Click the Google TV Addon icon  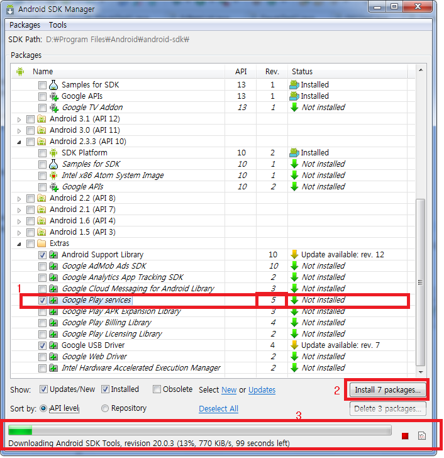coord(53,108)
